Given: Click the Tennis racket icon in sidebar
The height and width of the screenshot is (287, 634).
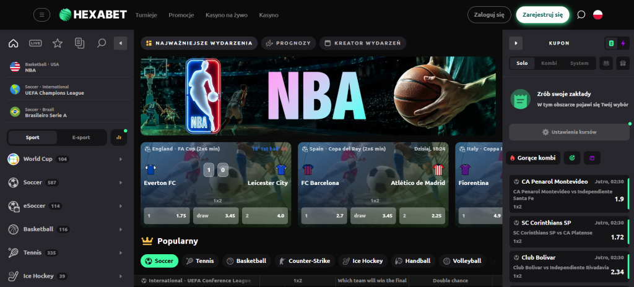Looking at the screenshot, I should pyautogui.click(x=14, y=252).
